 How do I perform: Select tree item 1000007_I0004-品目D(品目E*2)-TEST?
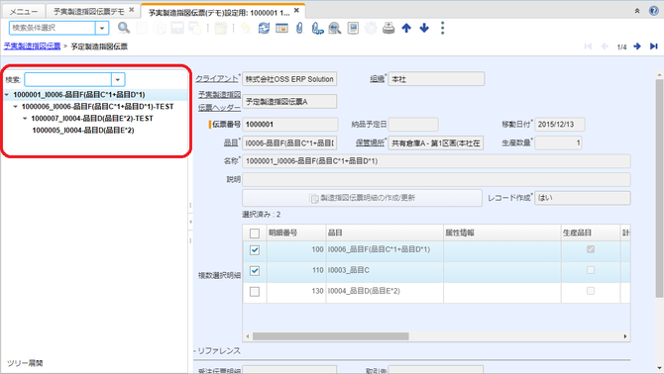pyautogui.click(x=92, y=119)
